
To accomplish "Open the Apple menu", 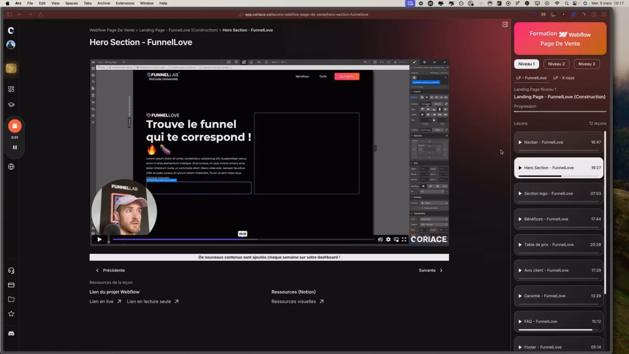I will [x=7, y=3].
